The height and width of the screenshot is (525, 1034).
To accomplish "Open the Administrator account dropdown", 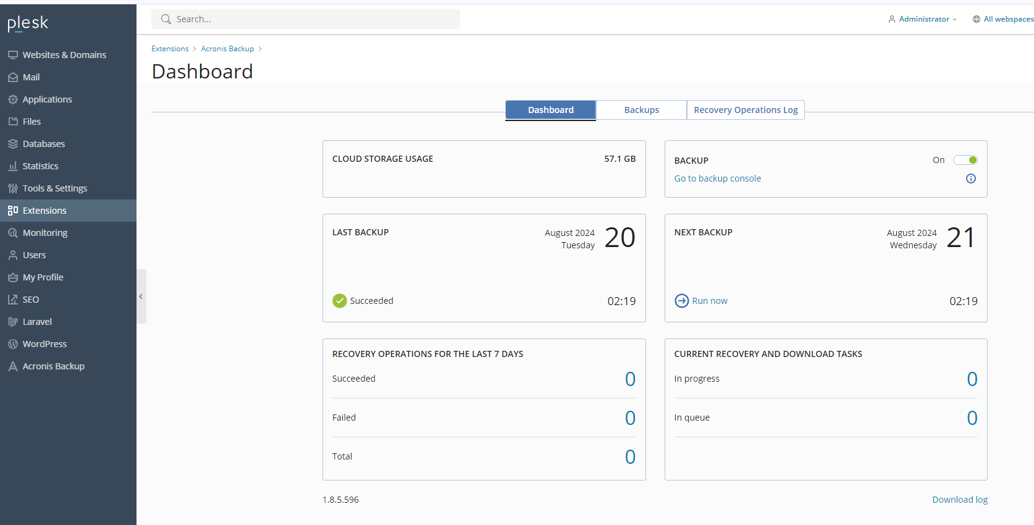I will pos(923,19).
